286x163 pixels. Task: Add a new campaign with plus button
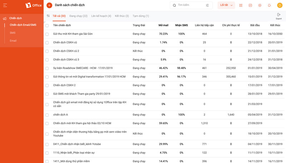point(49,5)
